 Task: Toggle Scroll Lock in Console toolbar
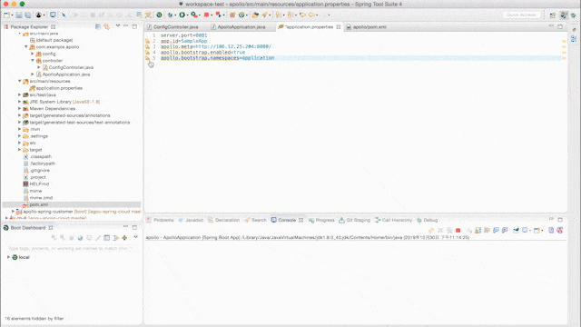(478, 230)
